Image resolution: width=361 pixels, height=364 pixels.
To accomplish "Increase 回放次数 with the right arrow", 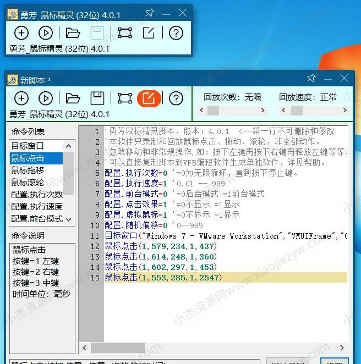I will tap(263, 111).
